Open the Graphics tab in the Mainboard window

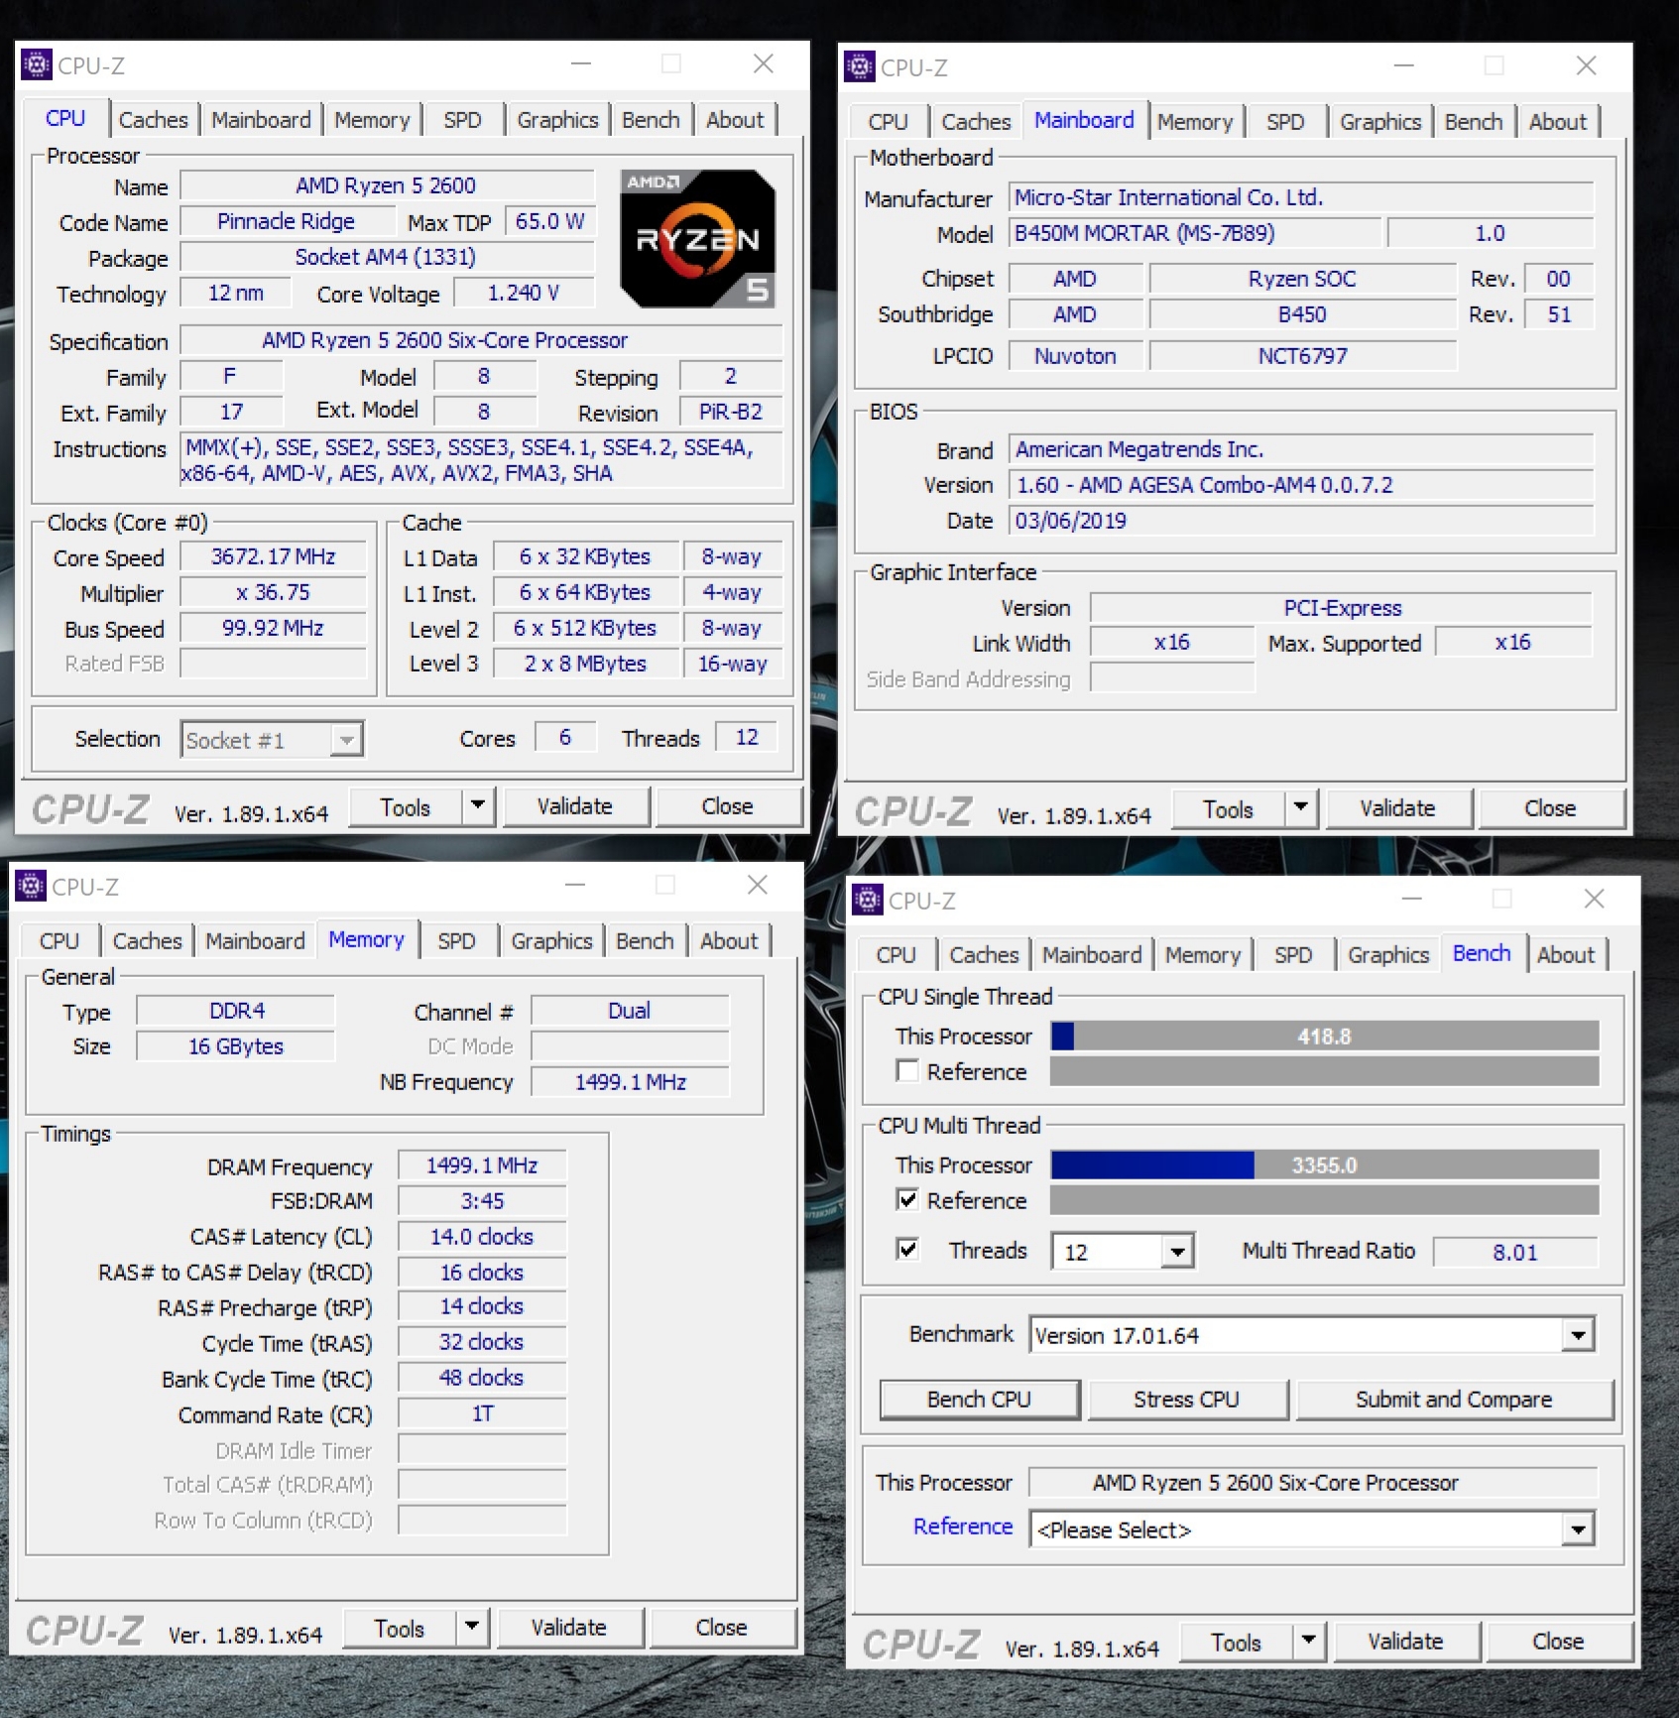coord(1380,122)
